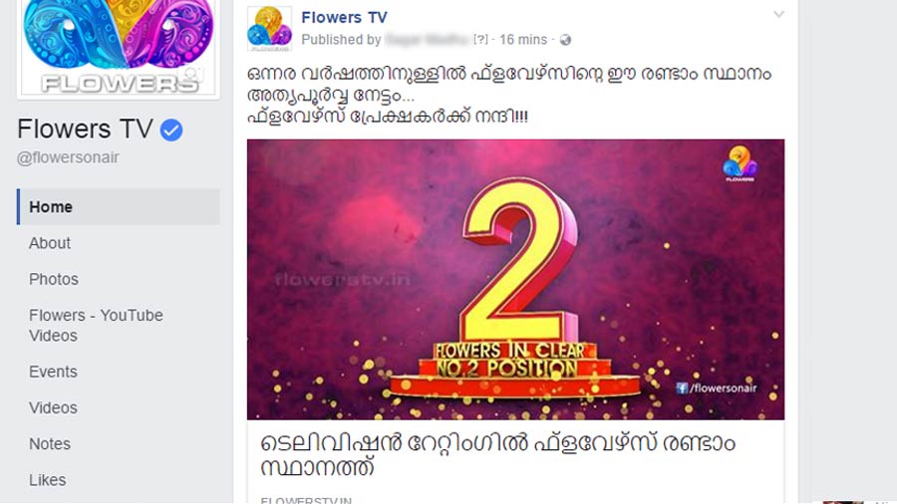Click the blue verified badge icon
The height and width of the screenshot is (504, 897).
point(171,130)
